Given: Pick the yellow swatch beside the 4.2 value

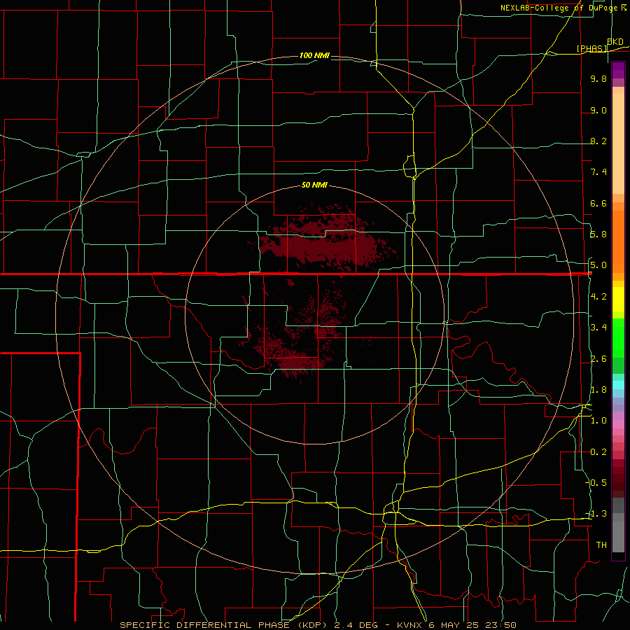Looking at the screenshot, I should point(618,300).
